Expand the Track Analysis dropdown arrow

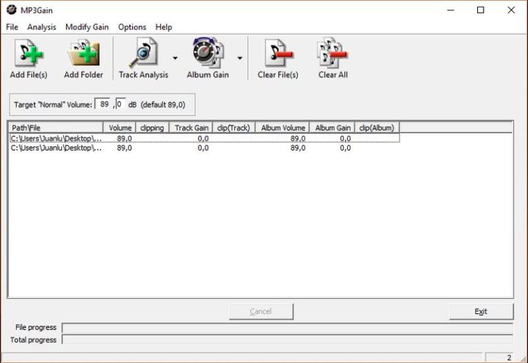(175, 58)
